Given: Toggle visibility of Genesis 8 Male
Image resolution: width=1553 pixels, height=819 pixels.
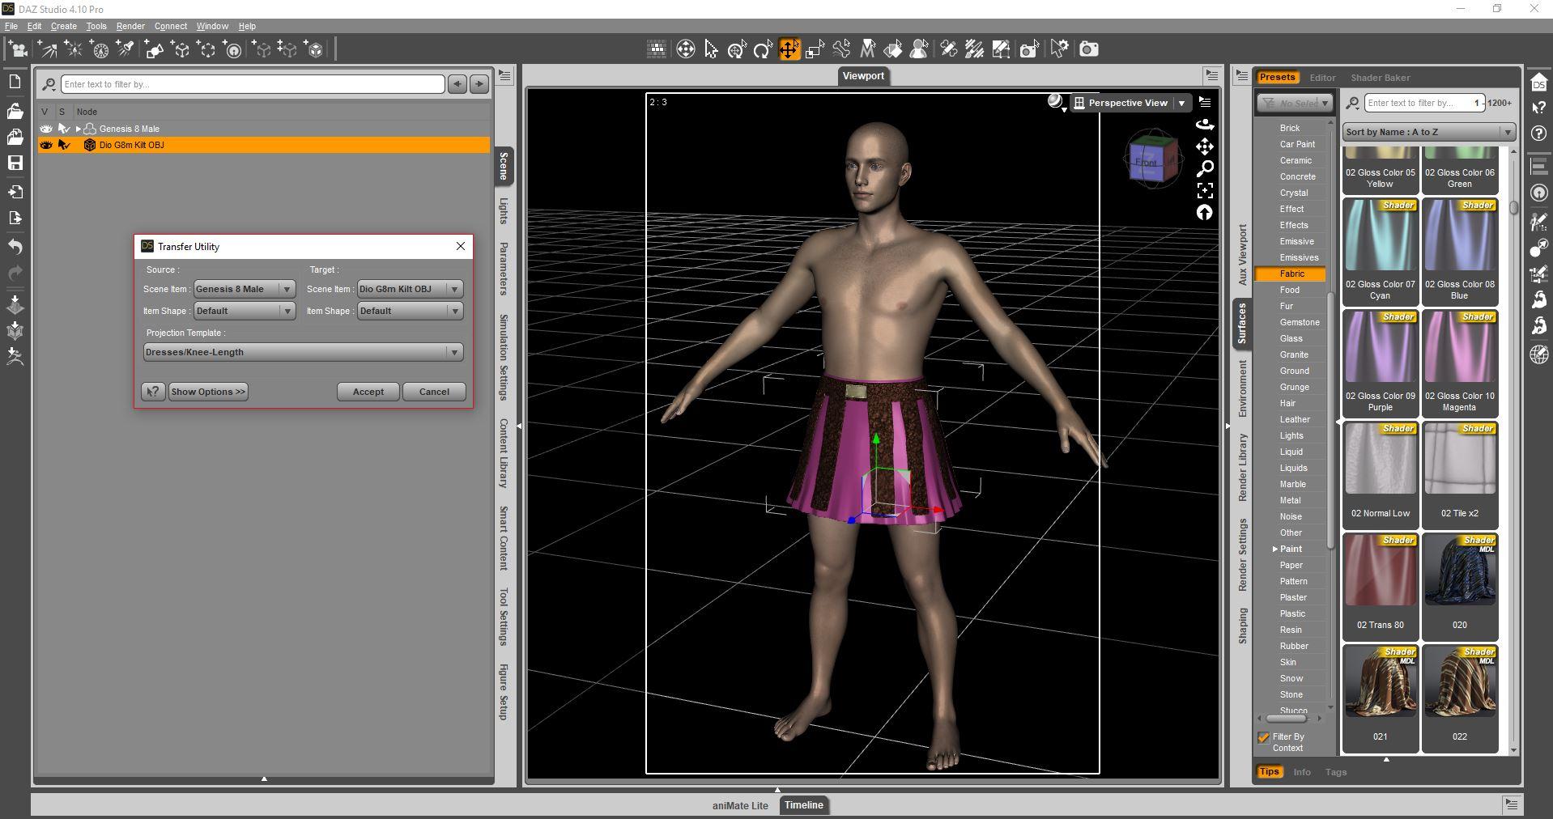Looking at the screenshot, I should (46, 129).
